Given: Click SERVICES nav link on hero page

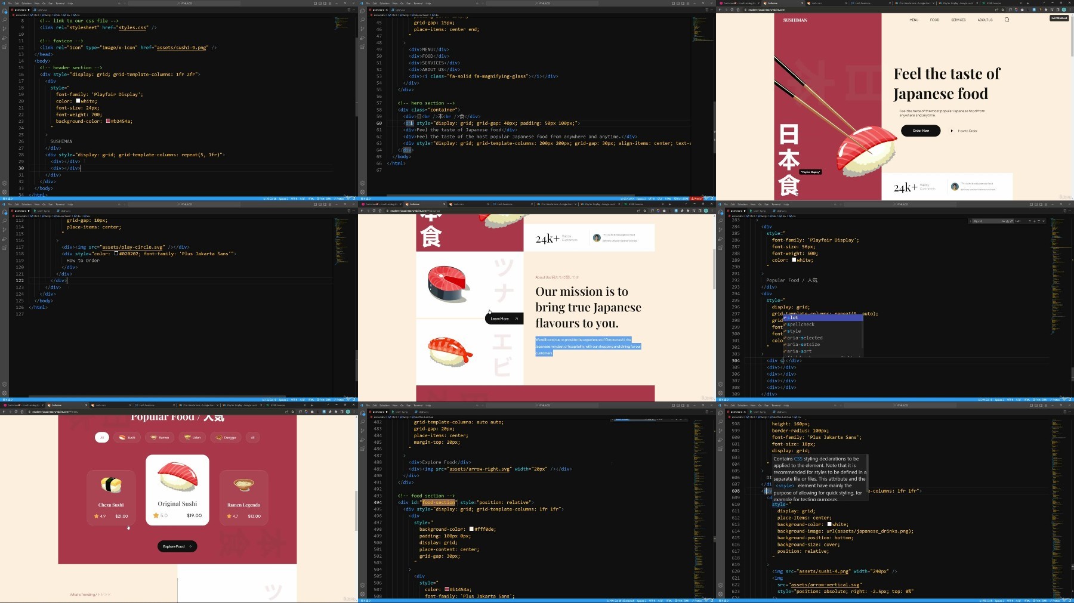Looking at the screenshot, I should [958, 20].
